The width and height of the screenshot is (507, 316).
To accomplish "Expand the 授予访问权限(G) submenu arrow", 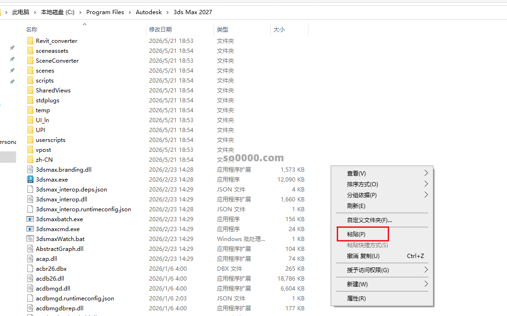I will pos(426,270).
